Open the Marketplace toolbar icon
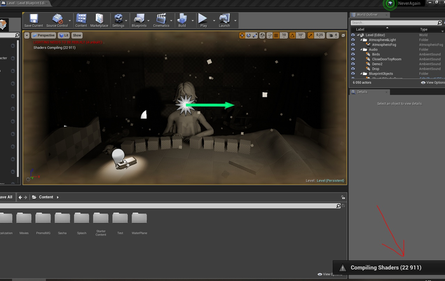 [99, 19]
